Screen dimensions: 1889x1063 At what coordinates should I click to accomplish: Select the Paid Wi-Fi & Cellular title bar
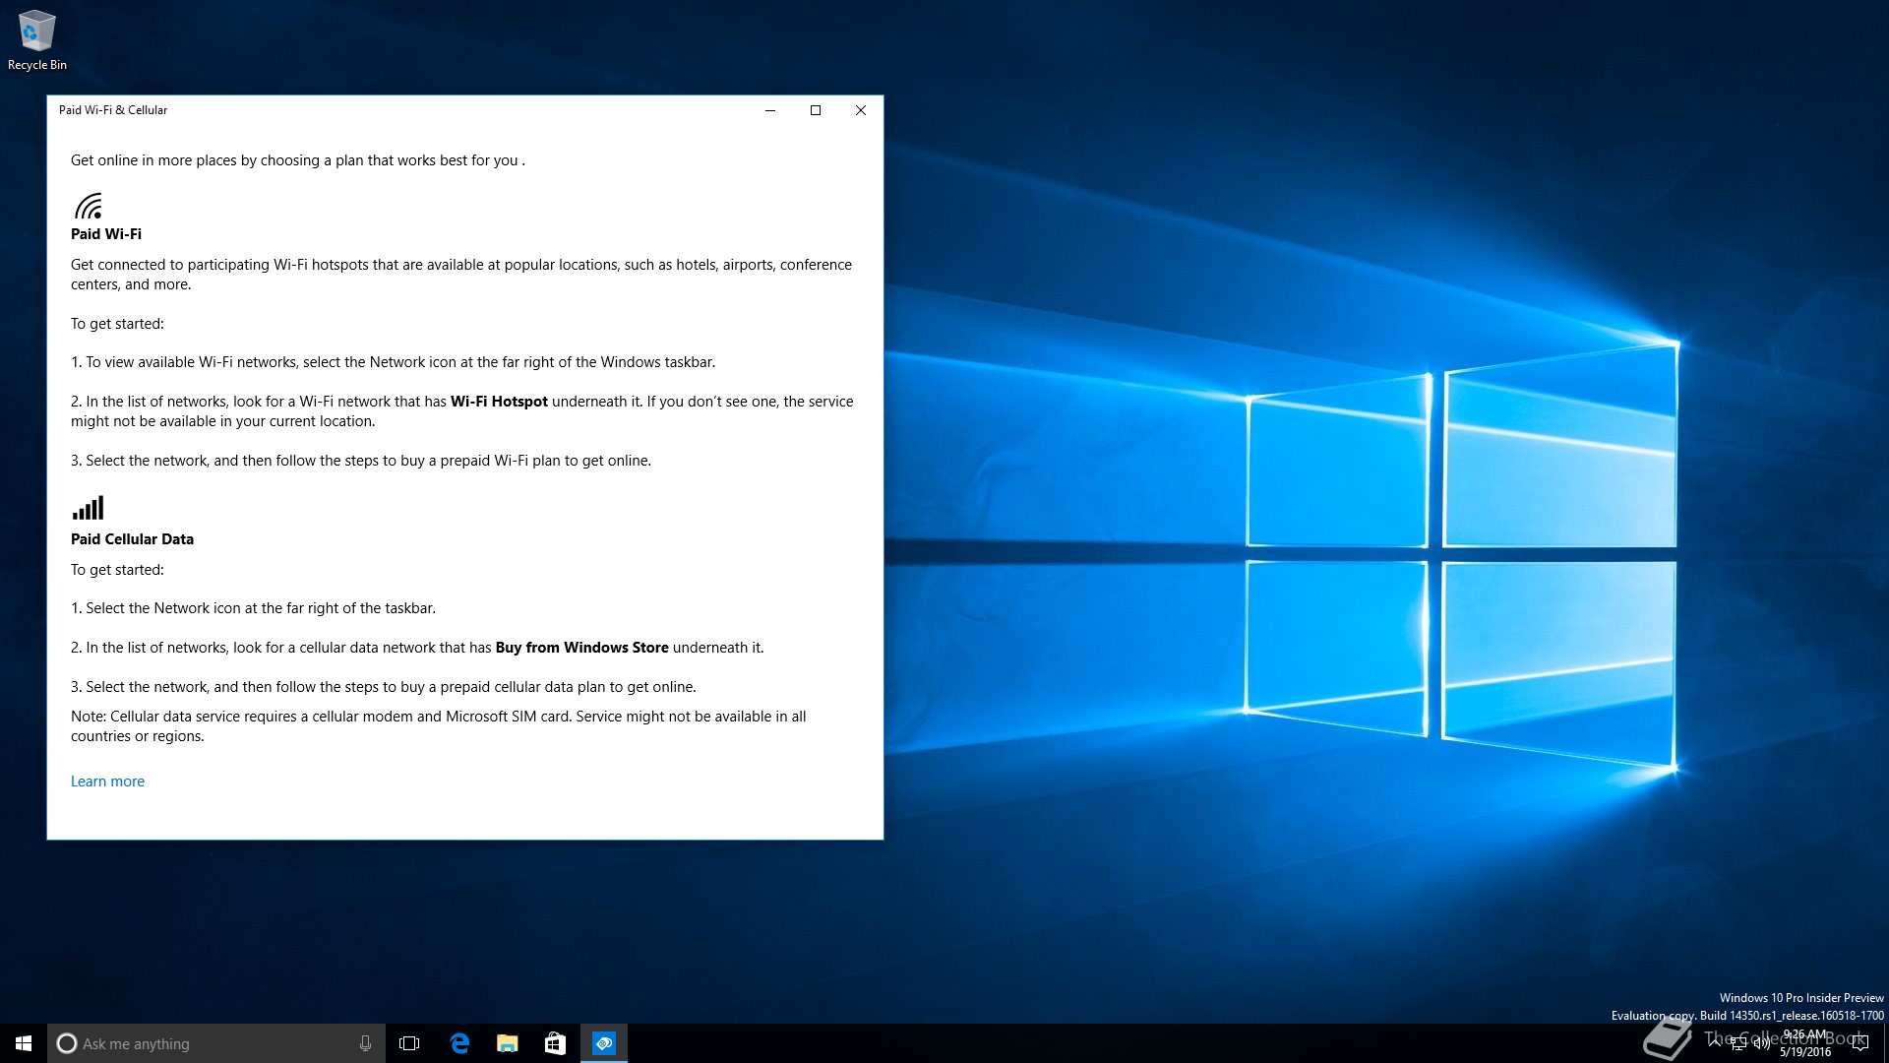[394, 109]
